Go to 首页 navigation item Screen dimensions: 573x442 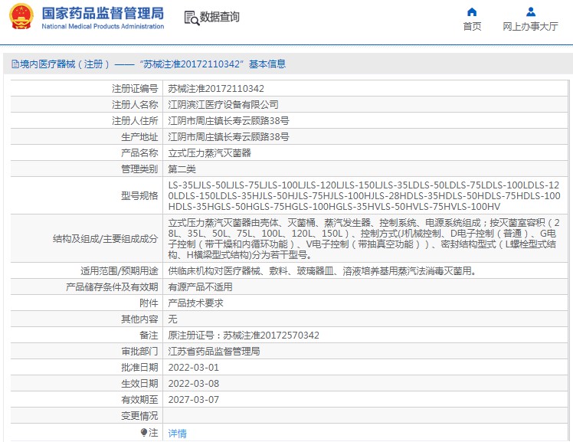(x=472, y=26)
